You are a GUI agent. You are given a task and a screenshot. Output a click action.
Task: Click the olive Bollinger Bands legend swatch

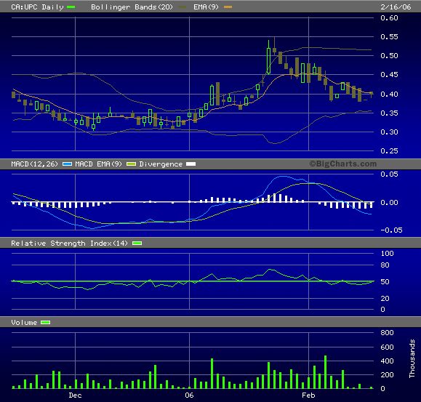pos(182,7)
